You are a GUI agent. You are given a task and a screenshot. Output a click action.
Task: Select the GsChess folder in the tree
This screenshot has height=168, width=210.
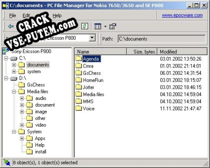coord(36,85)
